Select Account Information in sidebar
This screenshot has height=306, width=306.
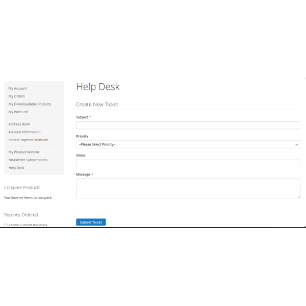[x=24, y=132]
